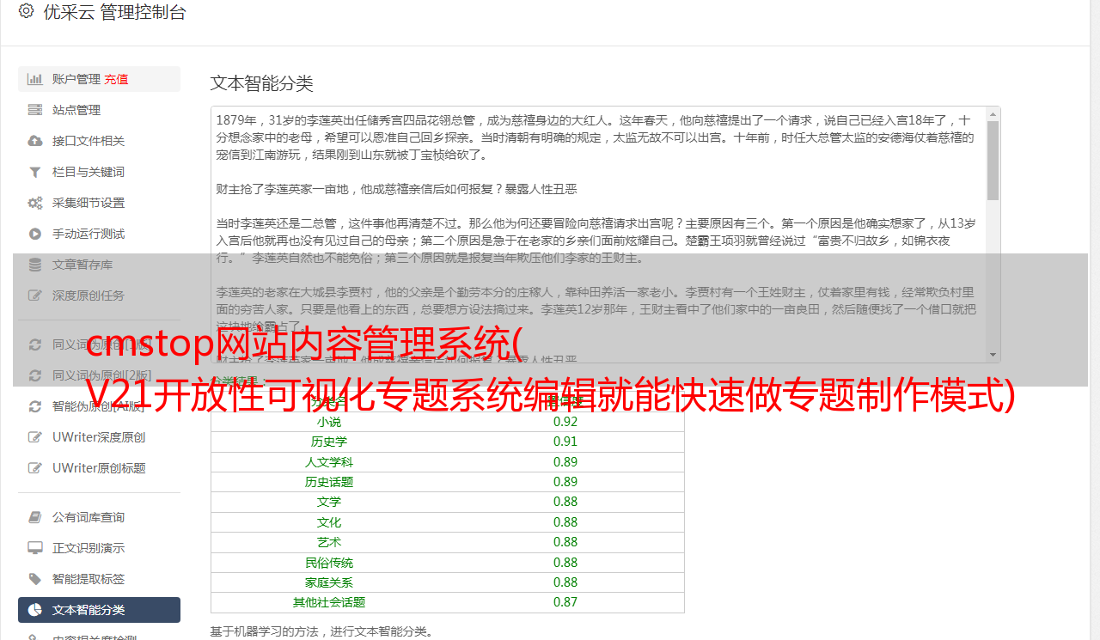The height and width of the screenshot is (640, 1100).
Task: Click the 文学 category cell
Action: click(x=329, y=502)
